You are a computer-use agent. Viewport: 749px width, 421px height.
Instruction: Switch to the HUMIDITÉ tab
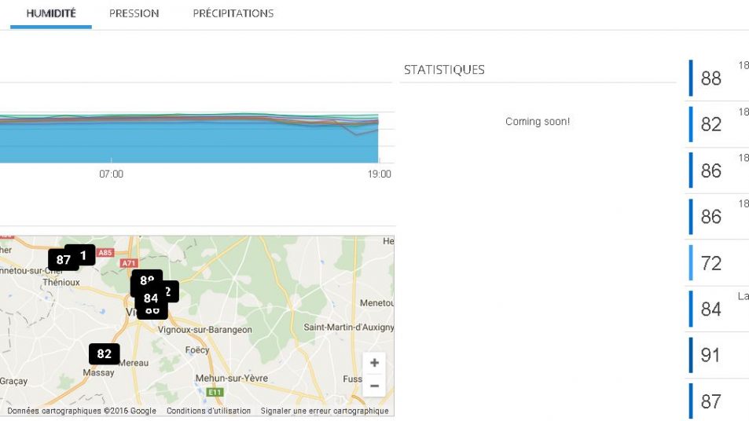[51, 13]
